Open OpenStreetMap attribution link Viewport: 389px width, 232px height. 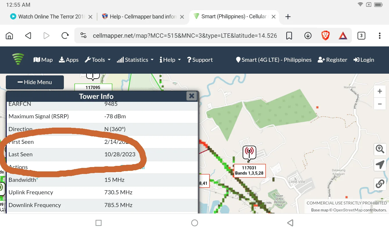click(348, 210)
